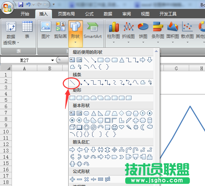205x186 pixels.
Task: Expand the Name Box dropdown arrow
Action: (x=52, y=60)
